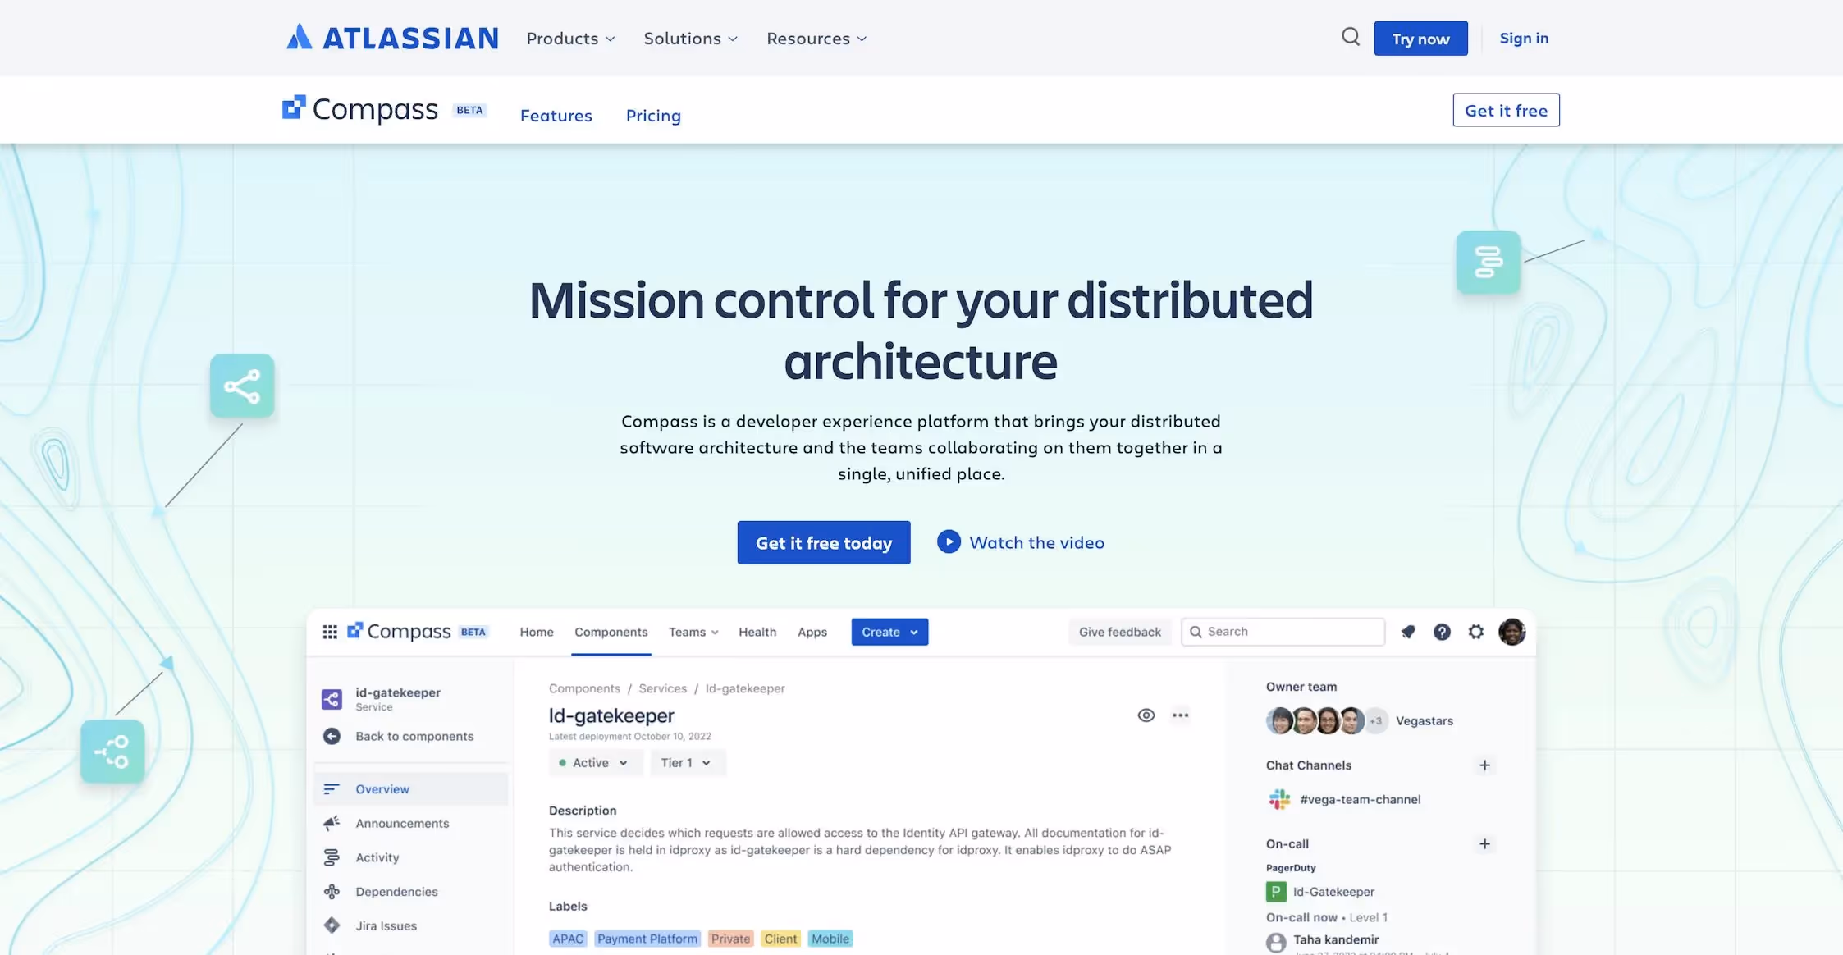Click Back to components link text
The width and height of the screenshot is (1843, 955).
[x=414, y=736]
